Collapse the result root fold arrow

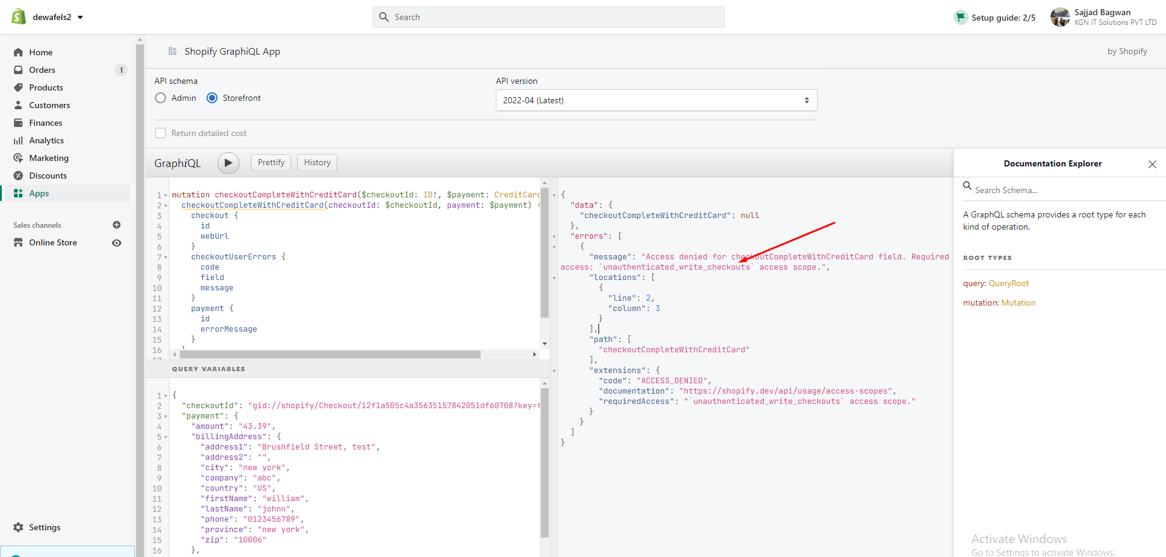[x=554, y=196]
